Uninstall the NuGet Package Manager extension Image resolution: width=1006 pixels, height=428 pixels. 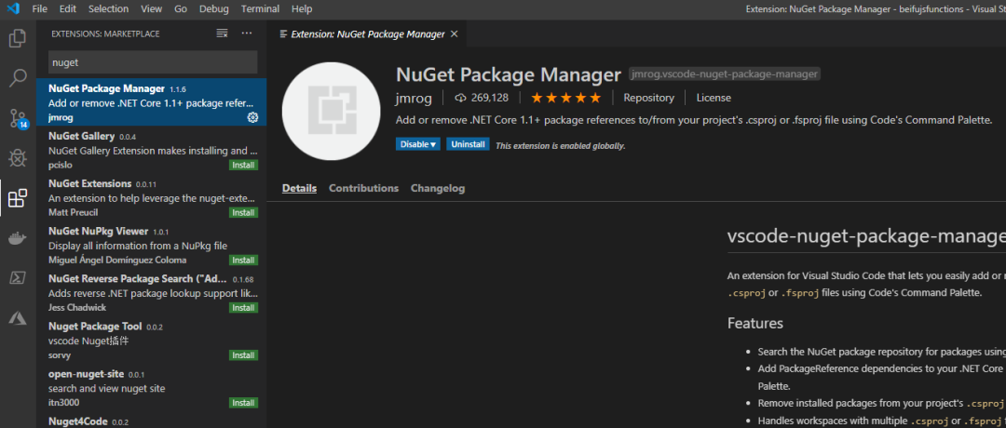468,144
